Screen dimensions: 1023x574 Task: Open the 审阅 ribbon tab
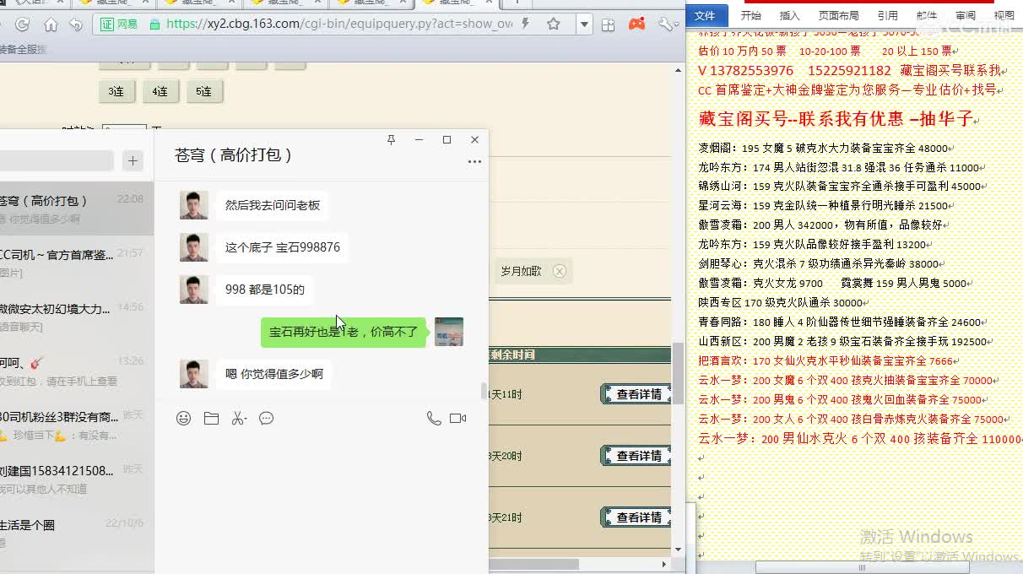pos(965,15)
